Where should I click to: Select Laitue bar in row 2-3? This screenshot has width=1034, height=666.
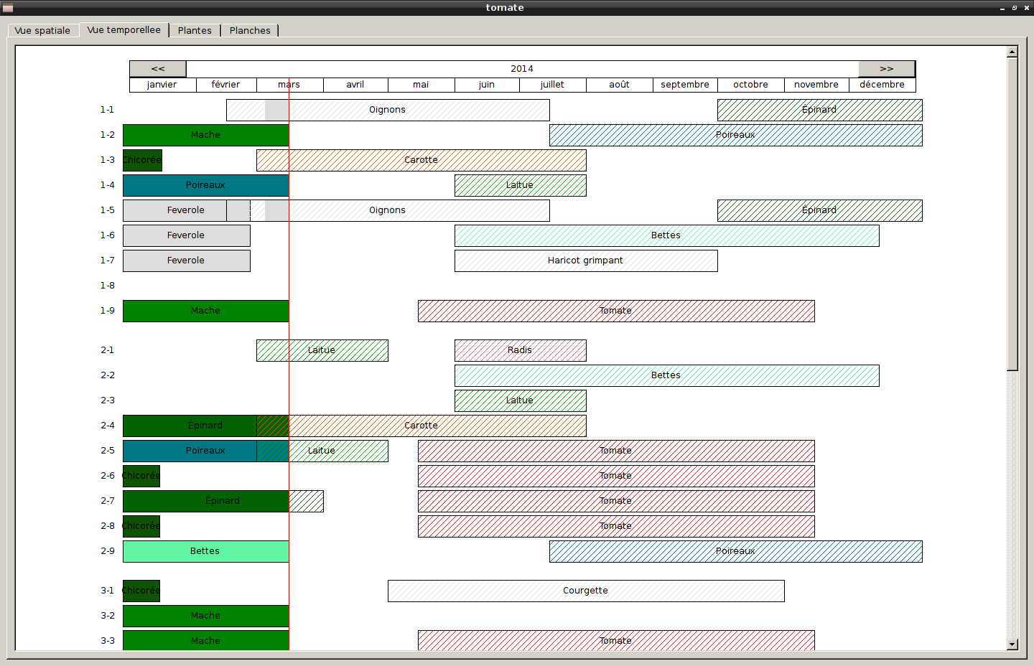point(520,400)
